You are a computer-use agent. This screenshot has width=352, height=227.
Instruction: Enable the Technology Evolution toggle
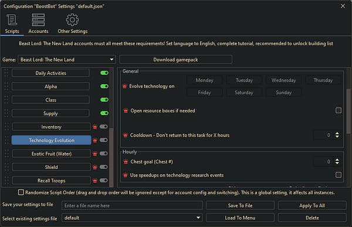pyautogui.click(x=104, y=140)
